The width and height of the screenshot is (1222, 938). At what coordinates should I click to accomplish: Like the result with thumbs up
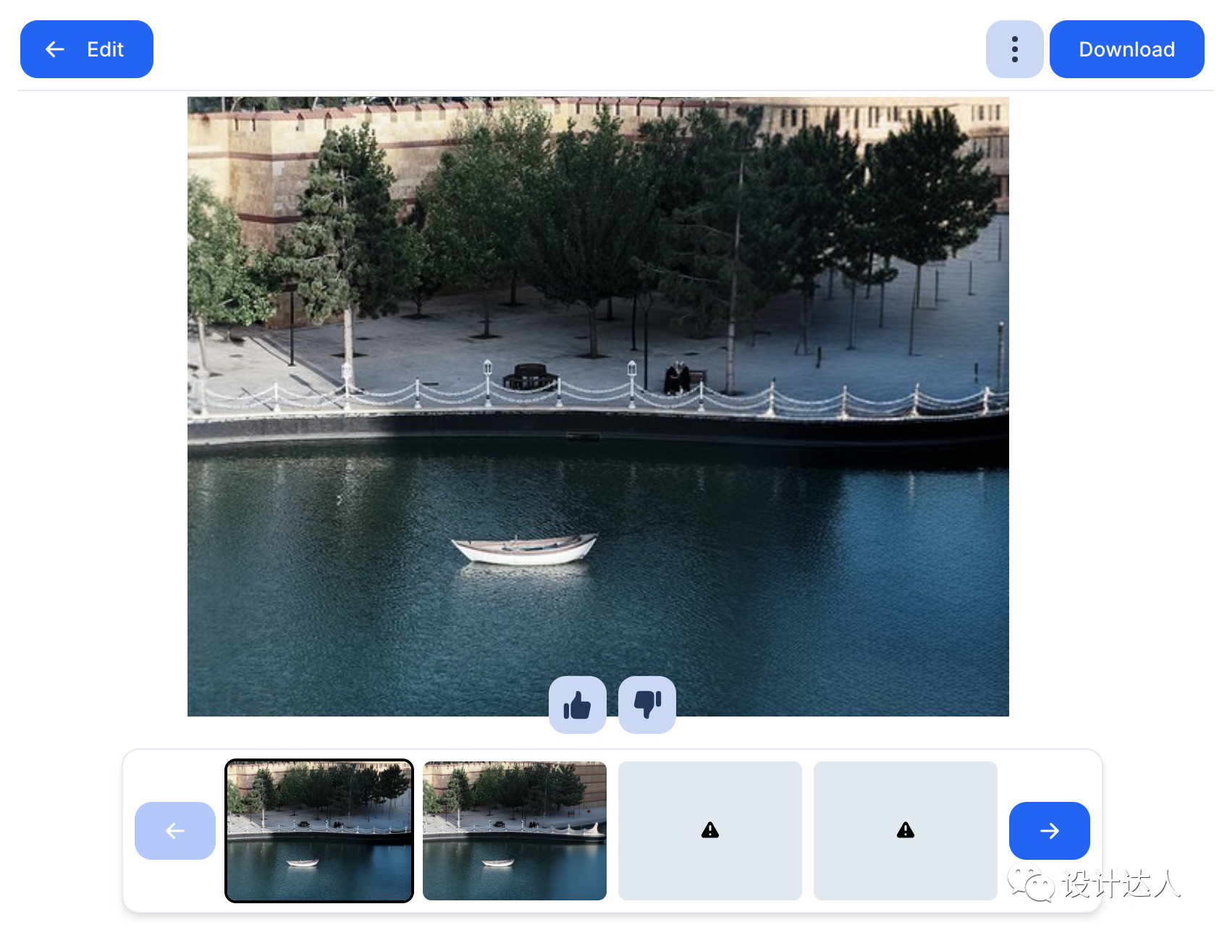[577, 704]
